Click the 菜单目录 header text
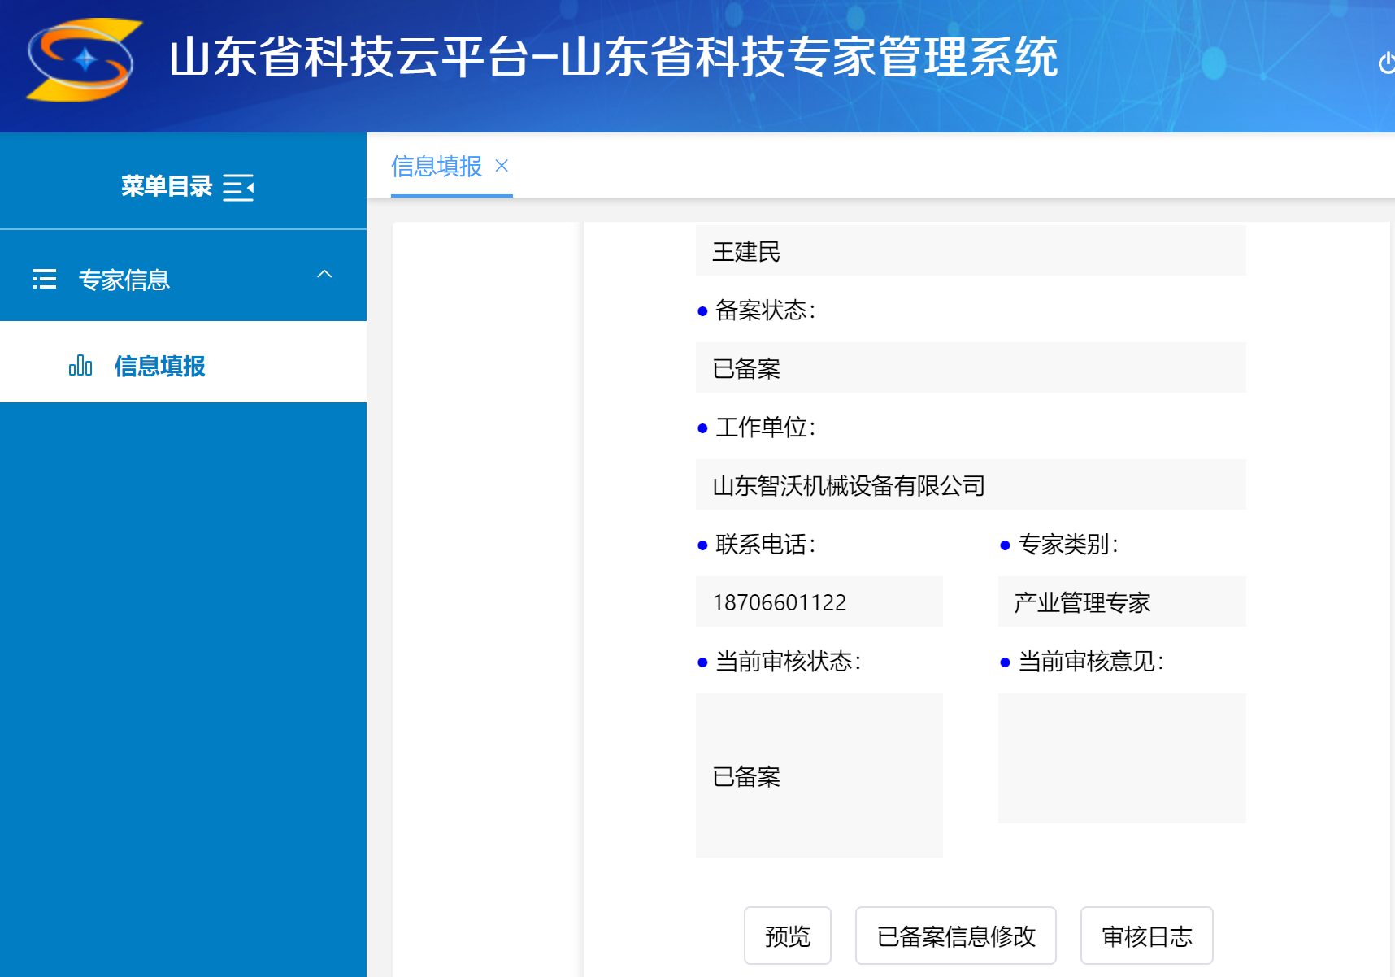The width and height of the screenshot is (1395, 977). (x=167, y=186)
